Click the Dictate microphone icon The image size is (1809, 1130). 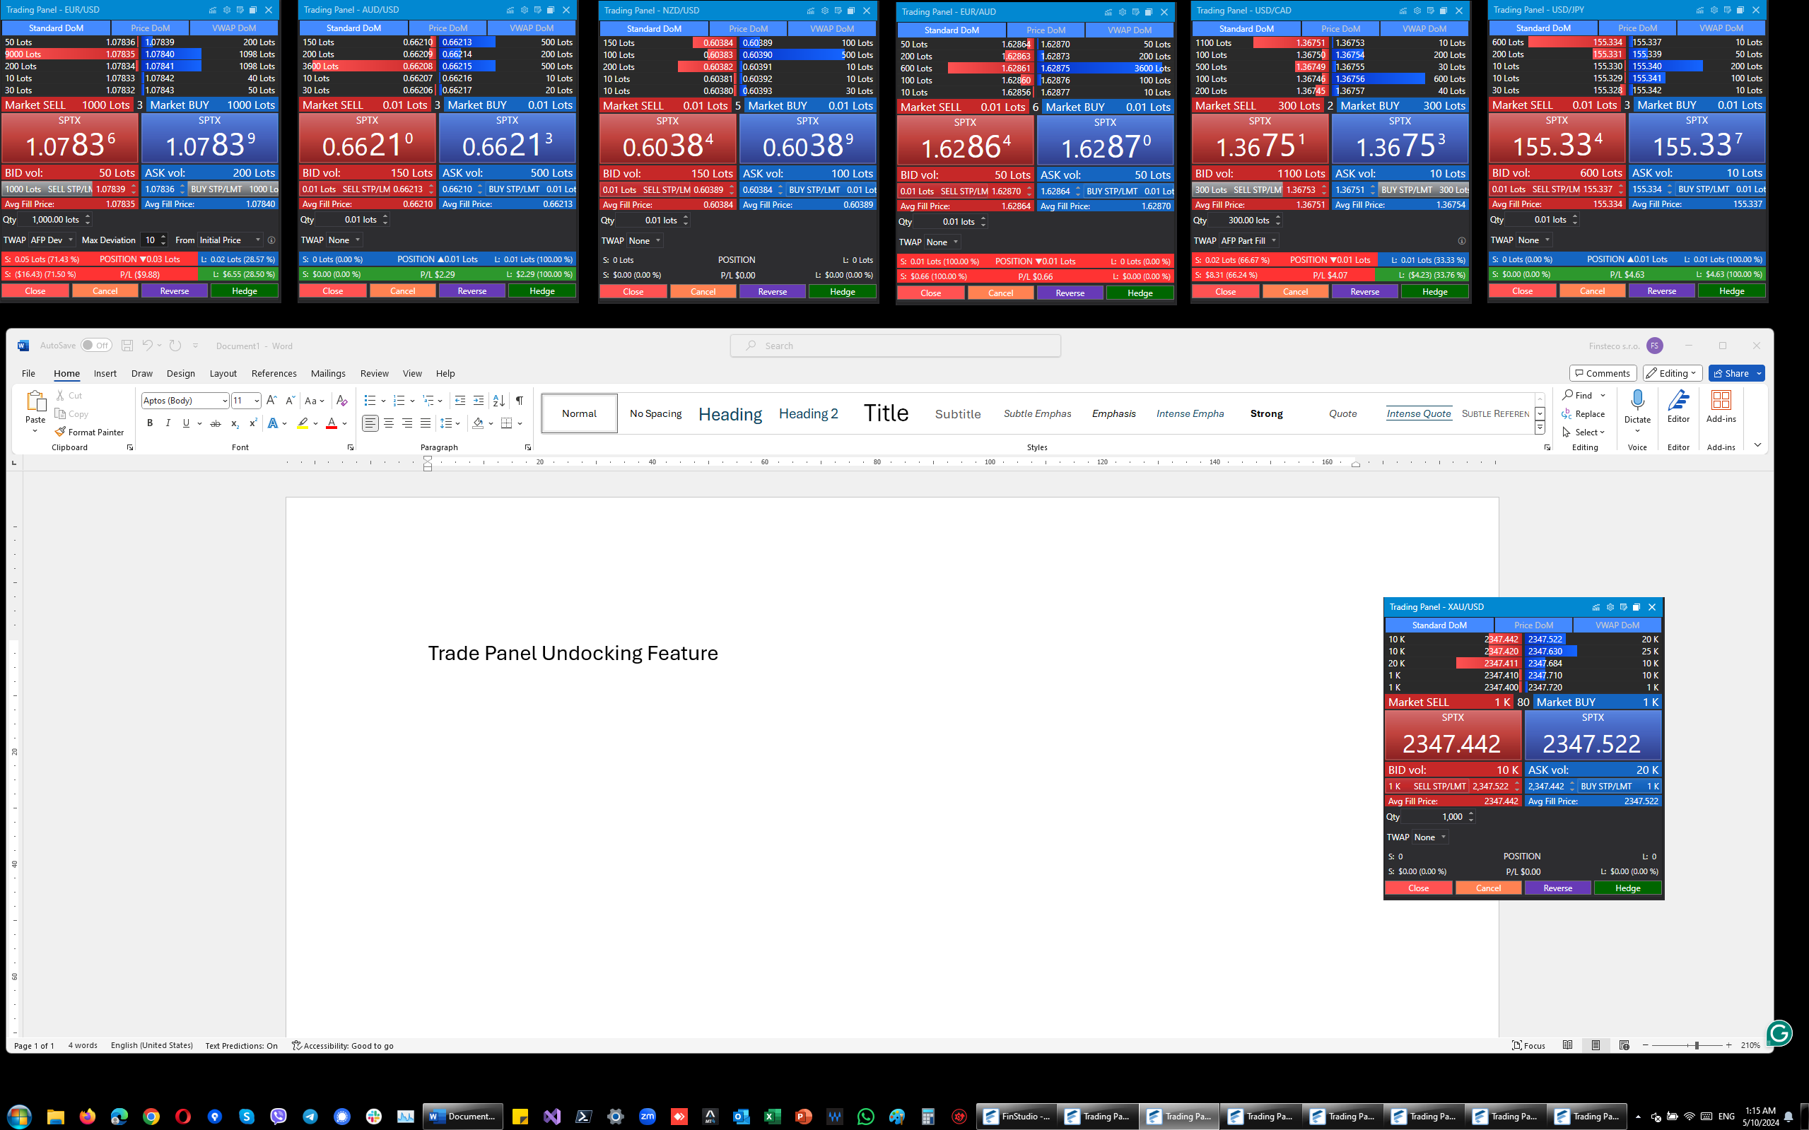(1637, 401)
